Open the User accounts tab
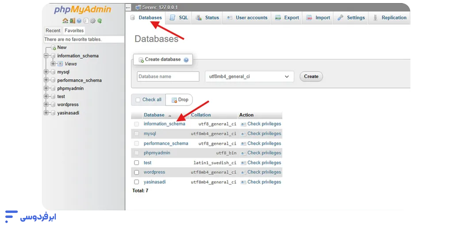The image size is (453, 228). 247,18
